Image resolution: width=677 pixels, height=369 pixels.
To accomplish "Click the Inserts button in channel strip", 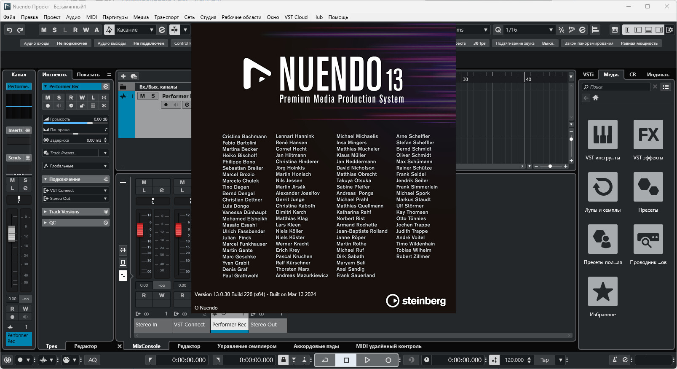I will pos(19,130).
